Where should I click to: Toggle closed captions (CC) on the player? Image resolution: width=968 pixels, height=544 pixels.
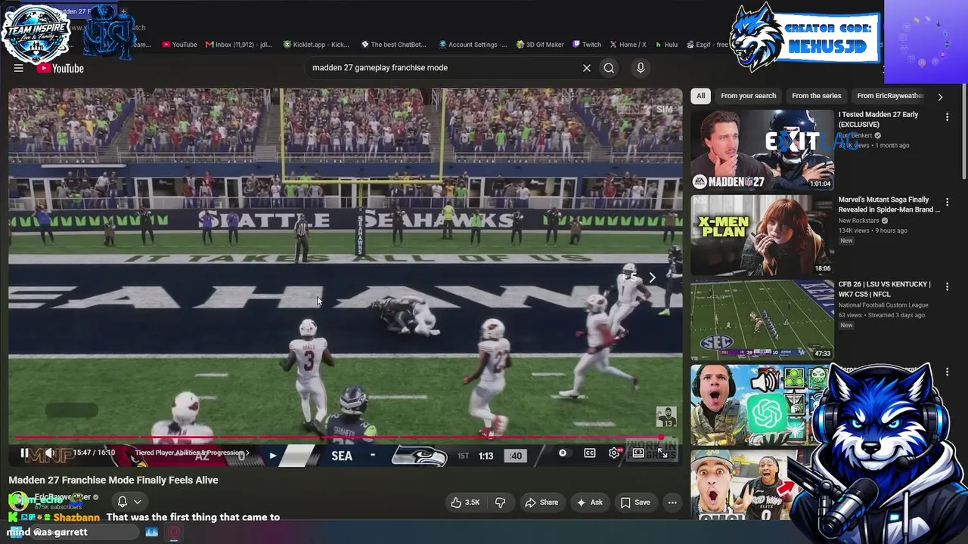tap(590, 453)
